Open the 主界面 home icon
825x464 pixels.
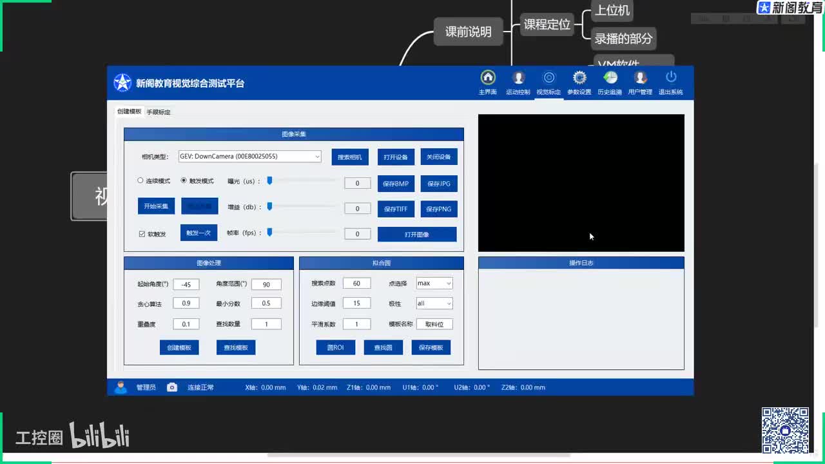click(488, 78)
